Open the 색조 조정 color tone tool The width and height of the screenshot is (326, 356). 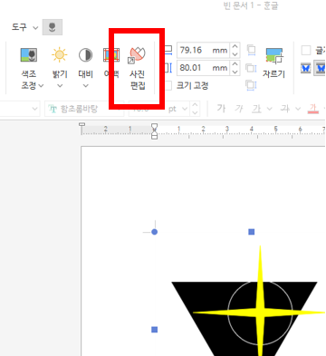click(29, 68)
